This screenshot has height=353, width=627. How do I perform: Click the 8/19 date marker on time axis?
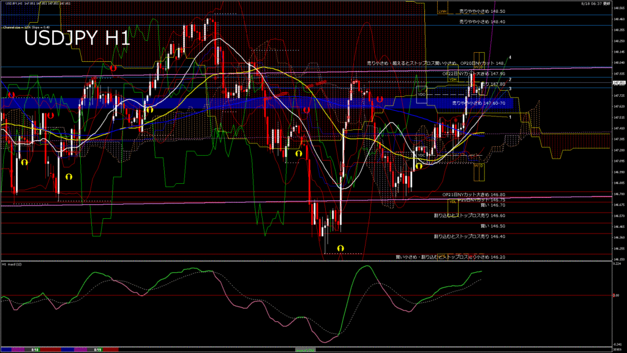(97, 349)
